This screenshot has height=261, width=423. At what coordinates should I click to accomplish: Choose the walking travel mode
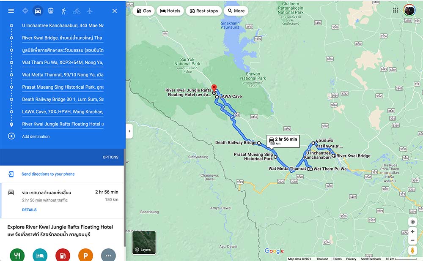pos(64,11)
